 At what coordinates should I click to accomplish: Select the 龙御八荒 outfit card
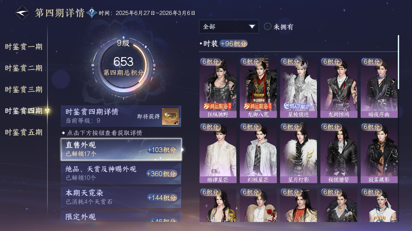point(258,88)
